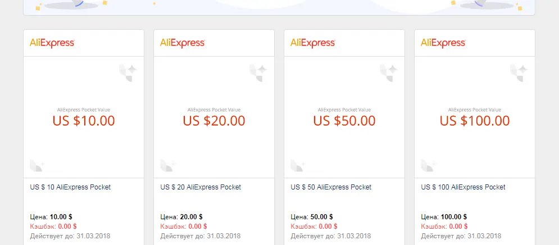Click AliExpress logo on the $10 card
This screenshot has width=559, height=245.
(x=52, y=43)
